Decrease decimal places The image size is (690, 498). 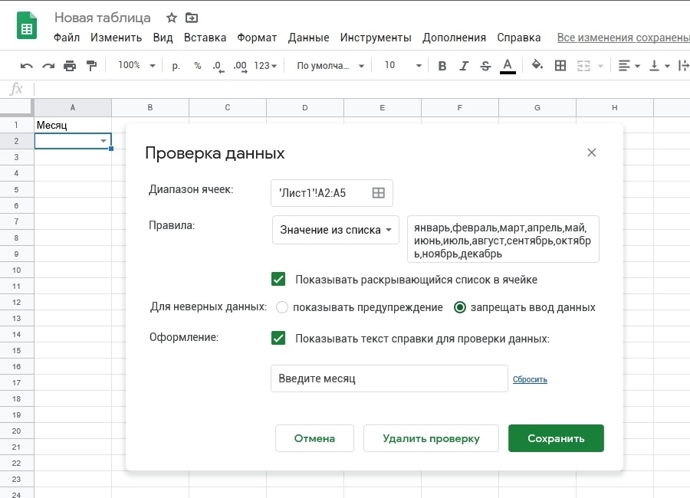click(219, 67)
